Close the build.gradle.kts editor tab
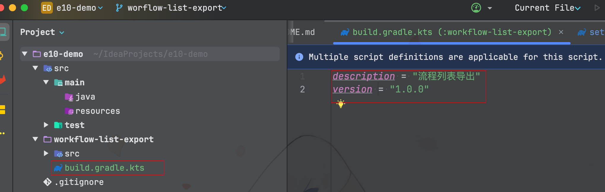The width and height of the screenshot is (605, 192). click(561, 32)
